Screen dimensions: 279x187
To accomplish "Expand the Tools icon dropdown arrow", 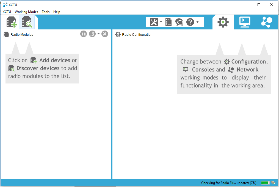I will point(161,22).
